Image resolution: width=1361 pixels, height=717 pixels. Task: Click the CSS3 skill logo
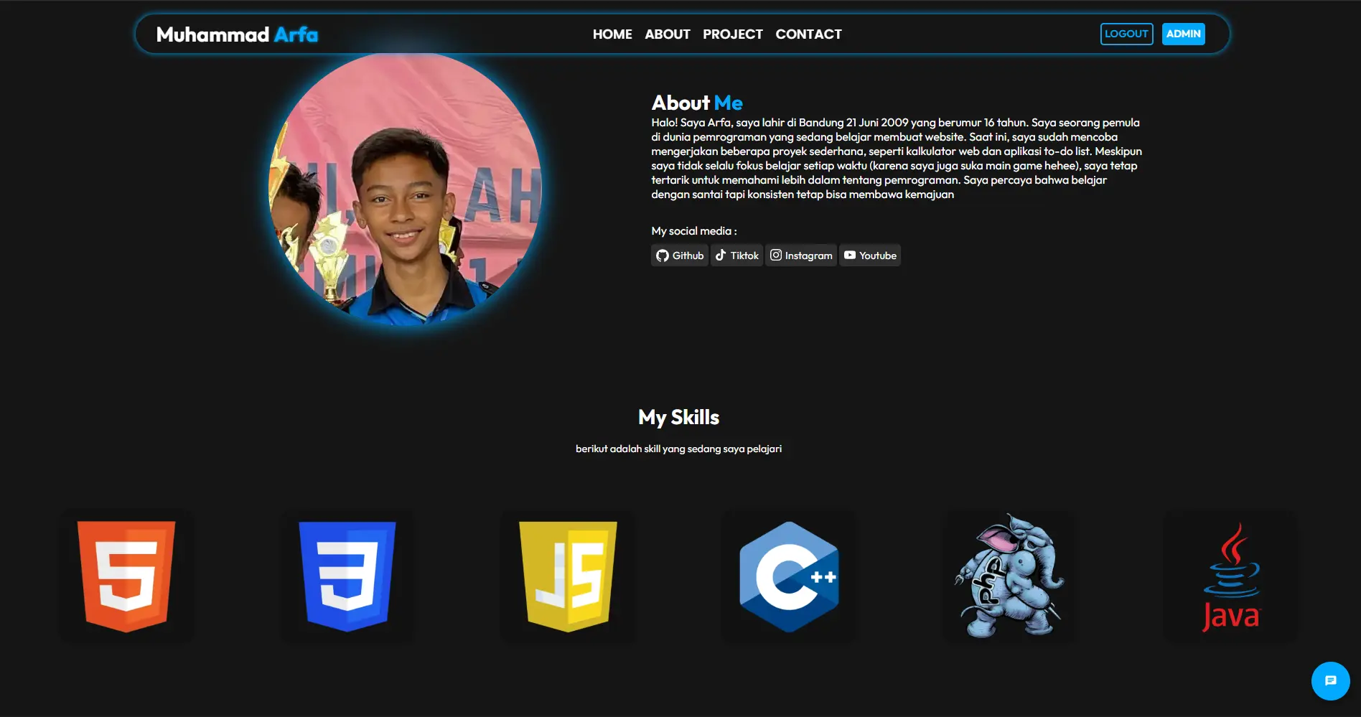click(347, 576)
